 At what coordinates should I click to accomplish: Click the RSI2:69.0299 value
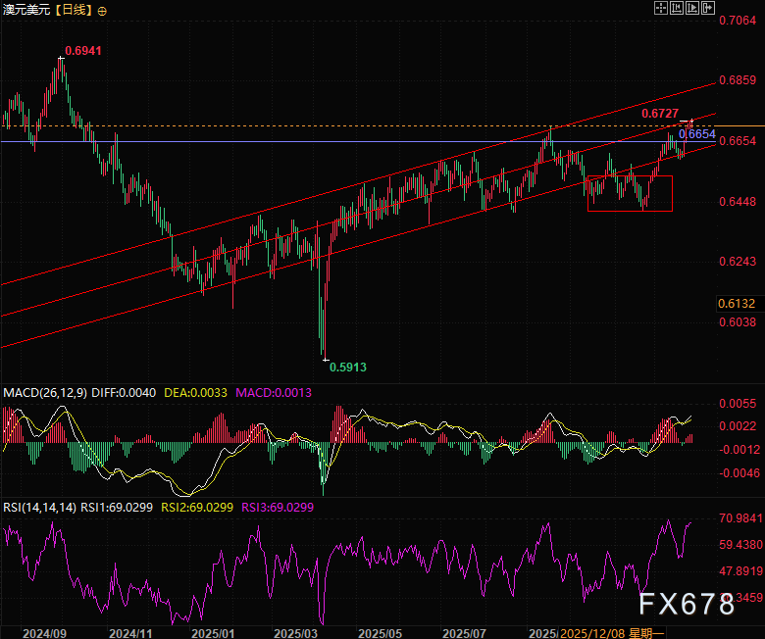[197, 508]
